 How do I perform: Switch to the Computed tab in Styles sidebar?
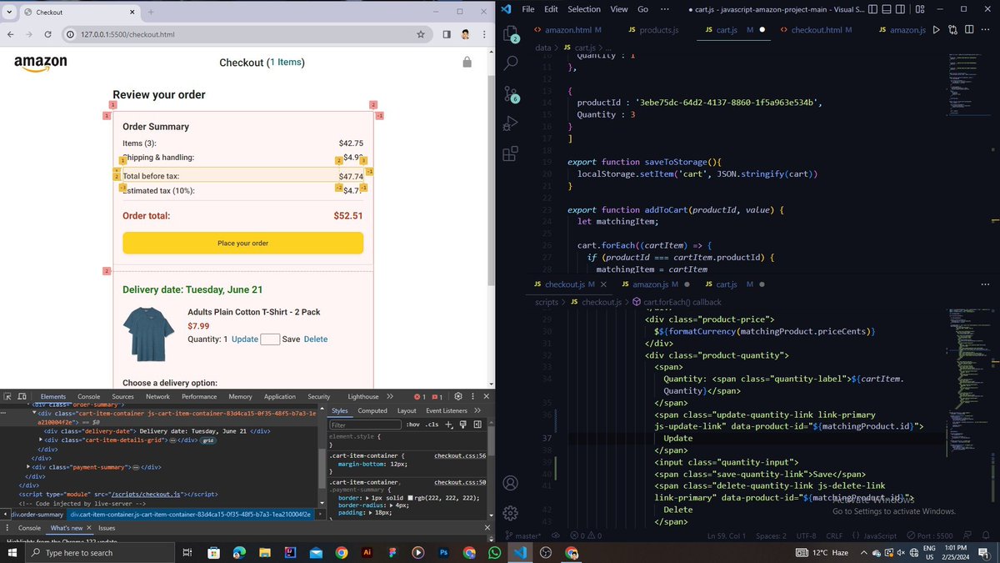(372, 410)
